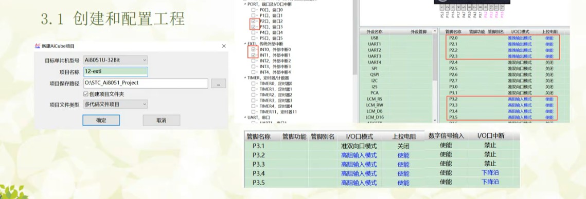
Task: Uncheck the INT1 外部中断1 checkbox
Action: (x=254, y=55)
